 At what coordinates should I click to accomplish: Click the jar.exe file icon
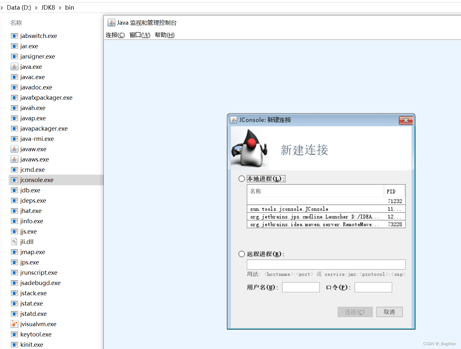point(14,46)
